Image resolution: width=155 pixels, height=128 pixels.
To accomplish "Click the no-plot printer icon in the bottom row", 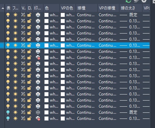I will 38,119.
